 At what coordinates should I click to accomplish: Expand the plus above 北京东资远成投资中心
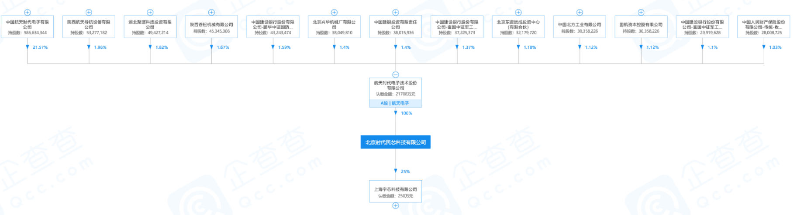pos(518,13)
